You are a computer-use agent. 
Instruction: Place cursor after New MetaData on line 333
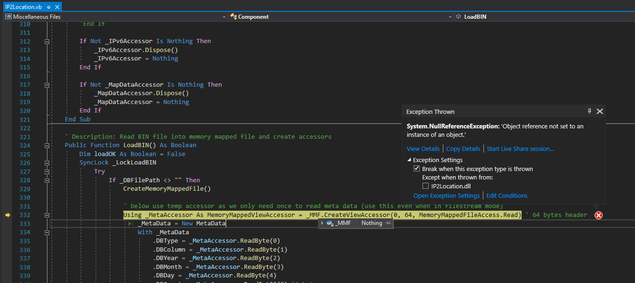coord(226,224)
